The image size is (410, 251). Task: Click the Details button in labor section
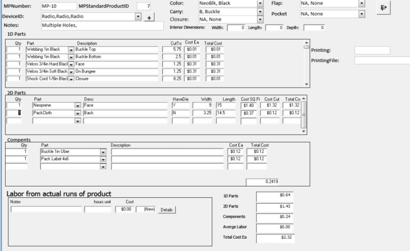click(167, 210)
